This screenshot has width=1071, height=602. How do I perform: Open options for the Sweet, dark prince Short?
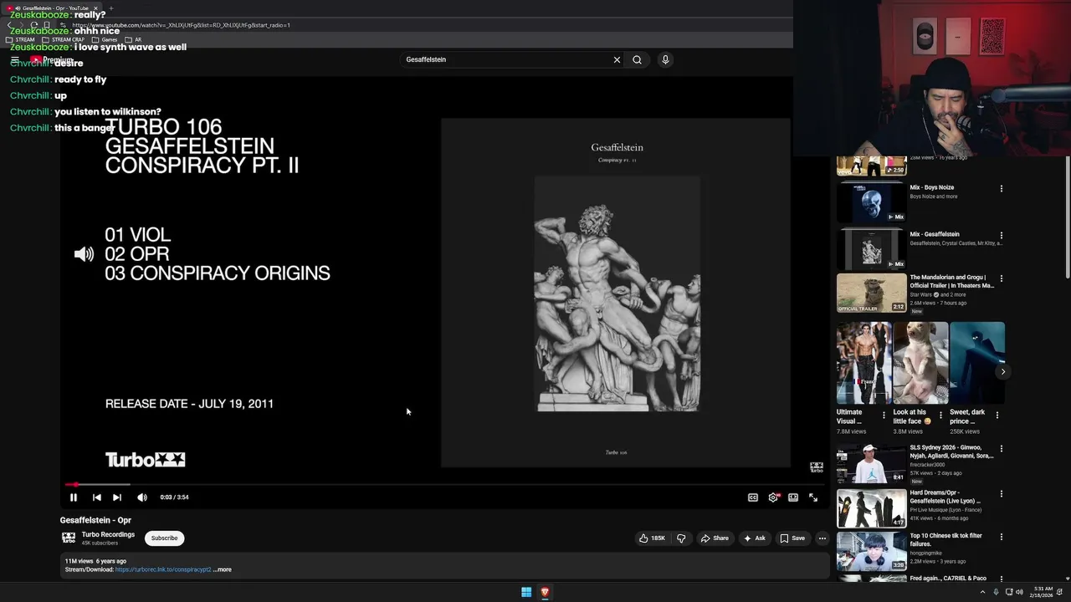[997, 416]
